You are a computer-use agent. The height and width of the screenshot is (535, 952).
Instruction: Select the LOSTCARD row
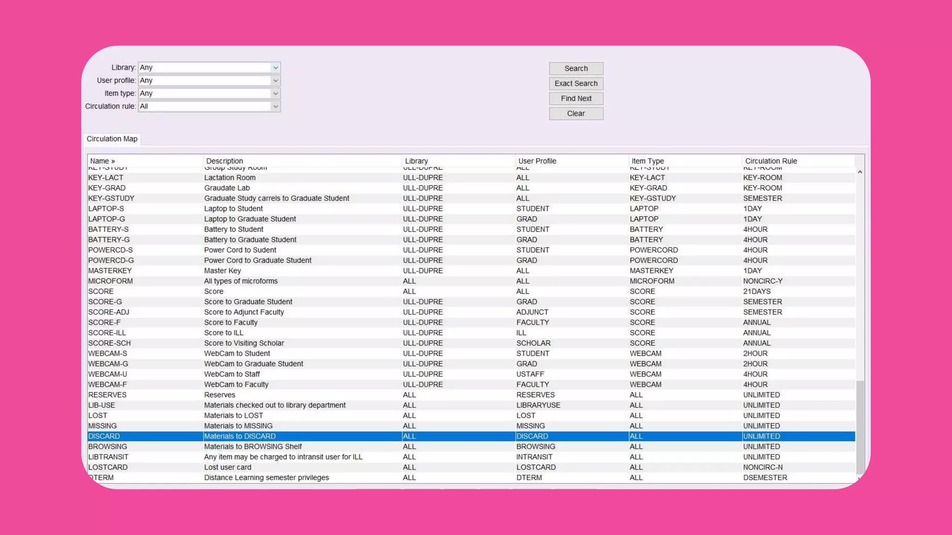[x=108, y=467]
